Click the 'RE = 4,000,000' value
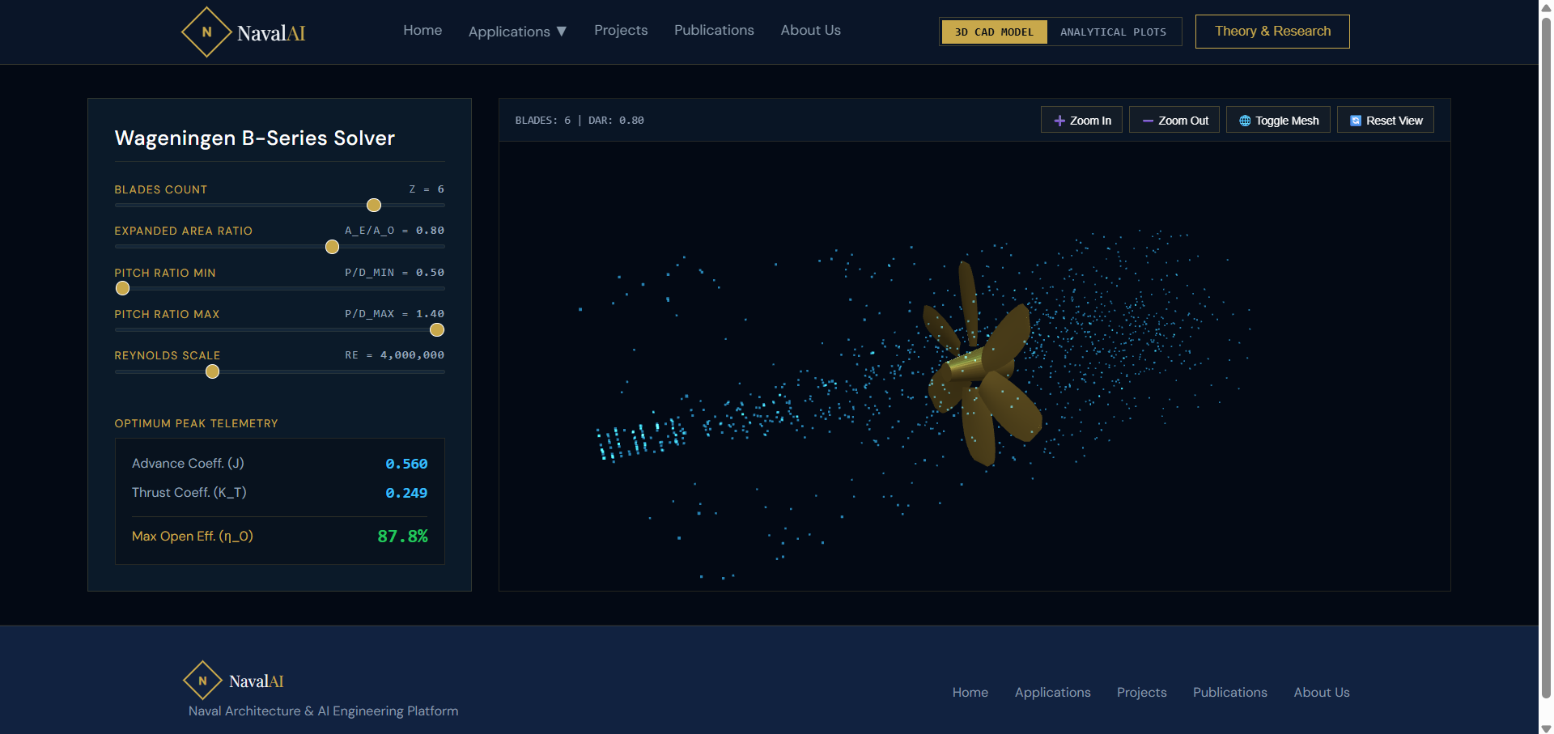 click(394, 355)
